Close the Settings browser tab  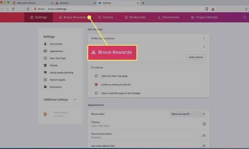(138, 3)
